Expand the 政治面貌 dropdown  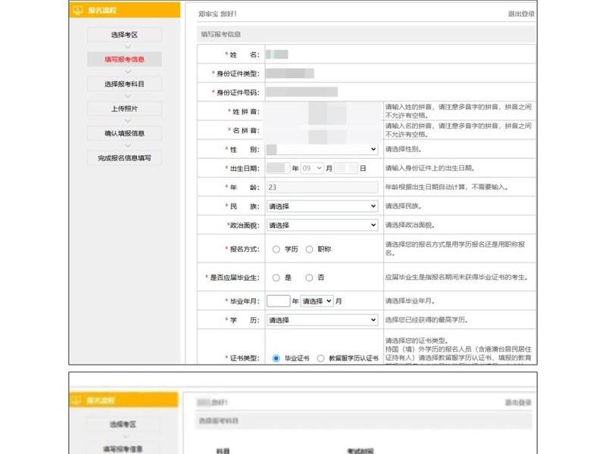point(322,225)
